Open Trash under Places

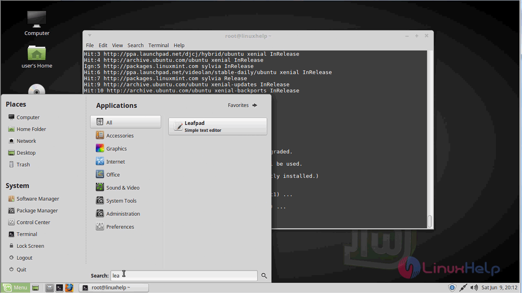19,164
